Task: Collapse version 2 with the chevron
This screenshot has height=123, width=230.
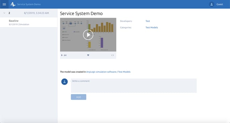Action: [4, 13]
